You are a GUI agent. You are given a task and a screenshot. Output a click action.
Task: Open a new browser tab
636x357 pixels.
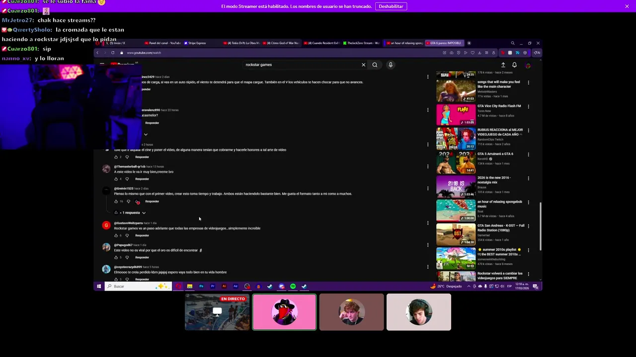click(469, 43)
